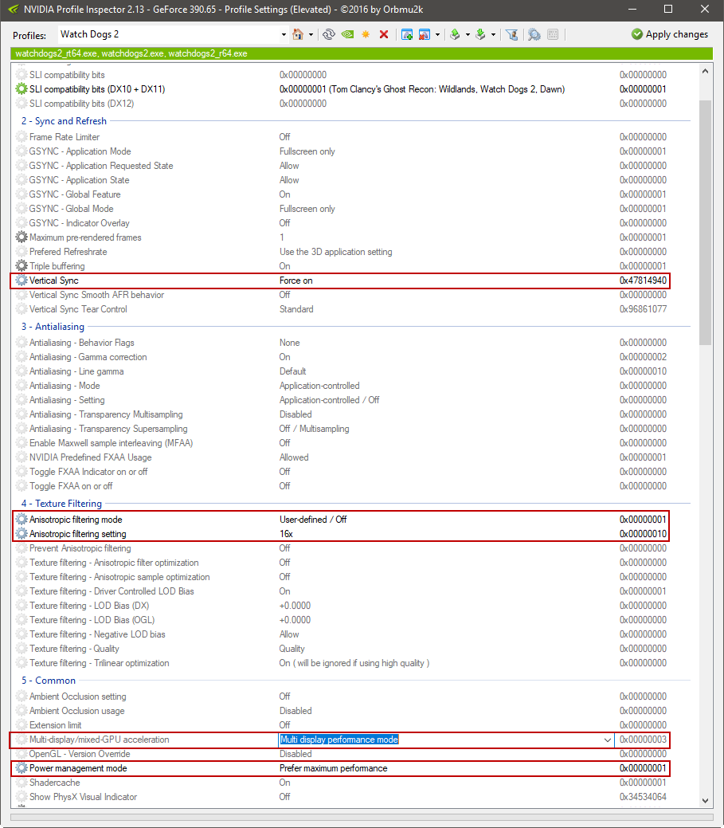Click gear icon for Antialiasing - Mode
Image resolution: width=724 pixels, height=828 pixels.
pos(22,386)
